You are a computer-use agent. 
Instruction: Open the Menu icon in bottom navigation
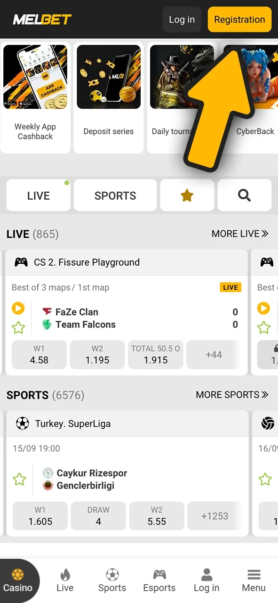pyautogui.click(x=254, y=579)
